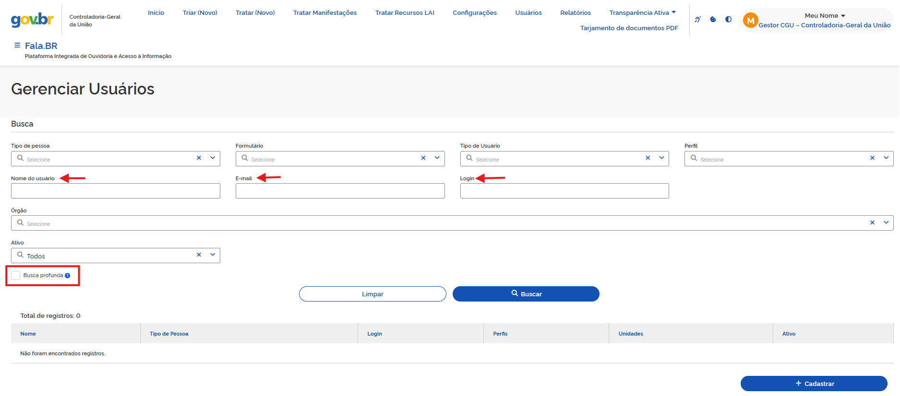Viewport: 900px width, 396px height.
Task: Open the Perfil dropdown list
Action: [x=886, y=158]
